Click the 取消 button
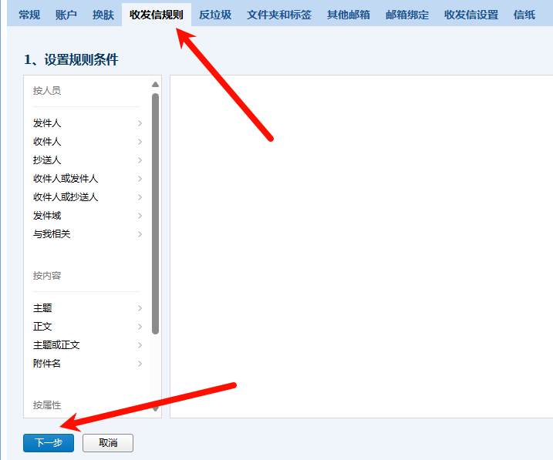This screenshot has width=553, height=460. (108, 443)
